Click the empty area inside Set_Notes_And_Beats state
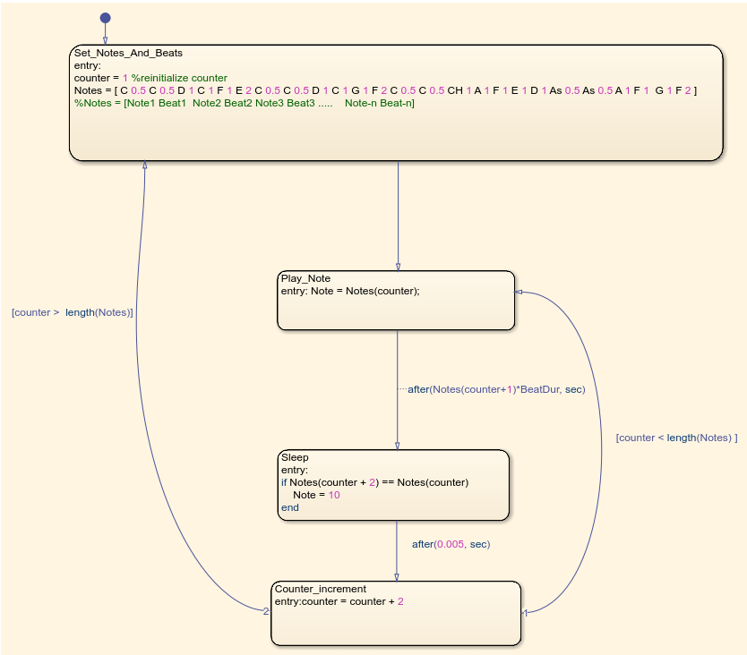The width and height of the screenshot is (747, 655). (394, 134)
